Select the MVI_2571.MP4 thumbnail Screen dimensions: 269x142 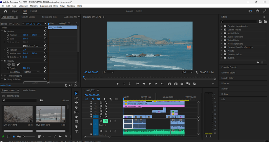tap(18, 113)
